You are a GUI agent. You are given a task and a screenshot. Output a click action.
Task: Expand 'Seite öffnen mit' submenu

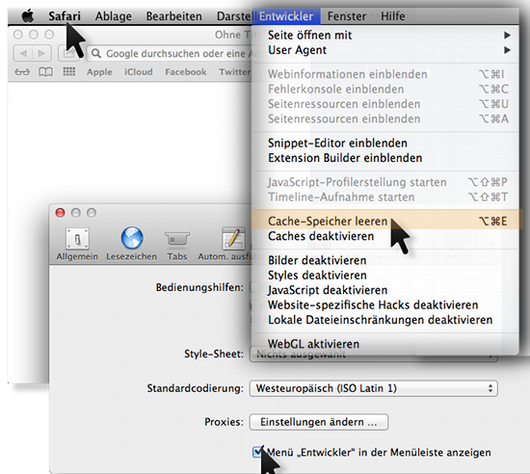coord(385,35)
